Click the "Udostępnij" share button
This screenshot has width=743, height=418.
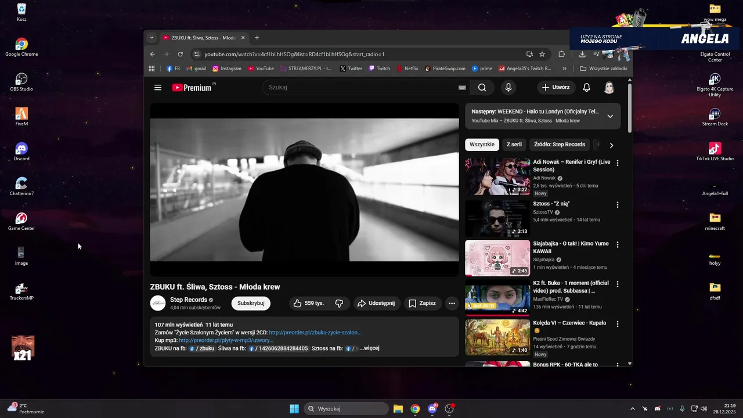376,303
